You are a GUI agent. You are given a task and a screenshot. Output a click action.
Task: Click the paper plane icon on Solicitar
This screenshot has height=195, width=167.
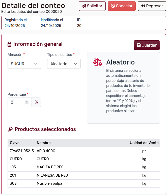84,6
